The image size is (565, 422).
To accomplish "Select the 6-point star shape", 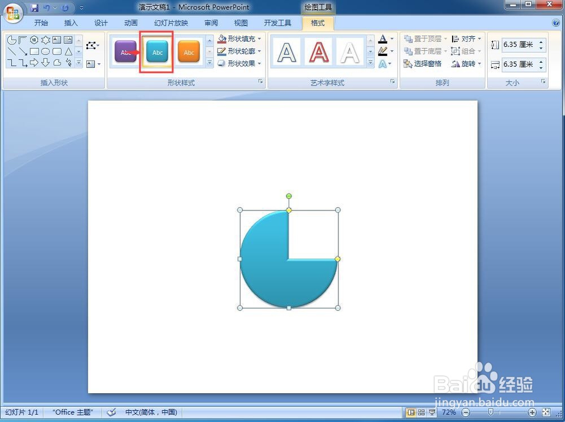I will (x=45, y=40).
